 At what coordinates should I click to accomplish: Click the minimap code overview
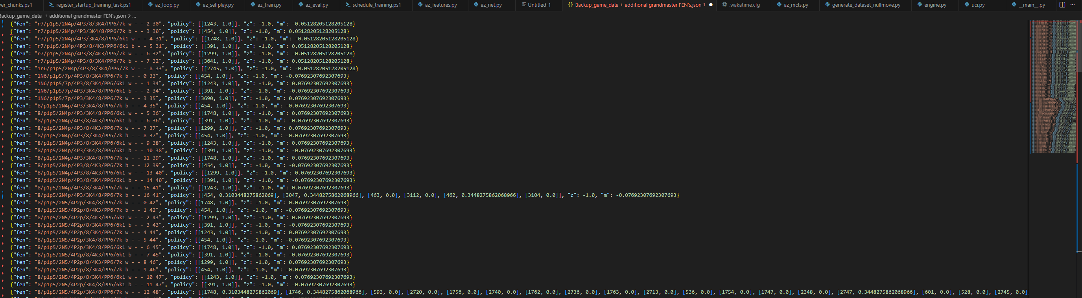1051,84
